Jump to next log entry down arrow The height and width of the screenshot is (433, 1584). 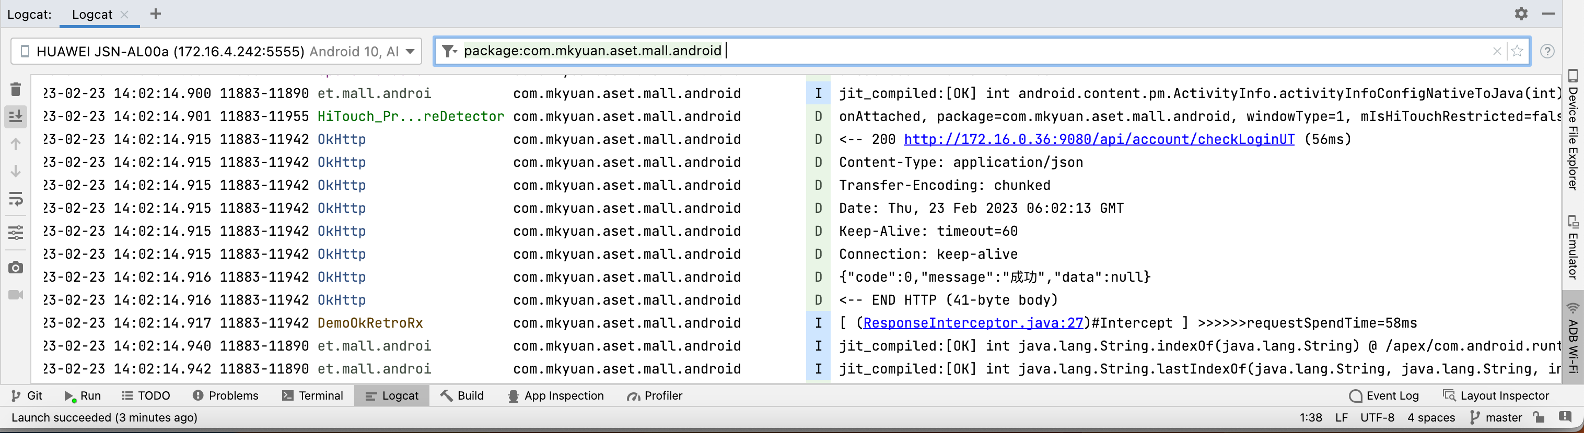(16, 171)
